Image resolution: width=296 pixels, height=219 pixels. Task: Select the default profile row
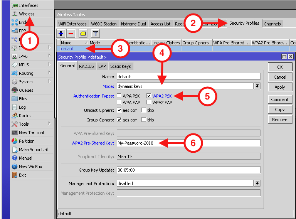tap(176, 49)
